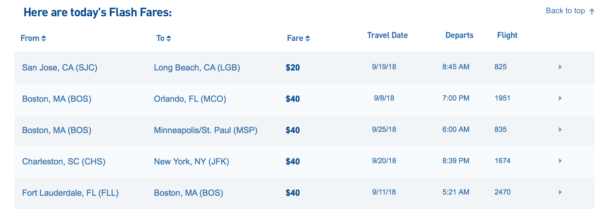Select Long Beach, CA (LGB) destination
This screenshot has height=209, width=601.
click(x=197, y=67)
